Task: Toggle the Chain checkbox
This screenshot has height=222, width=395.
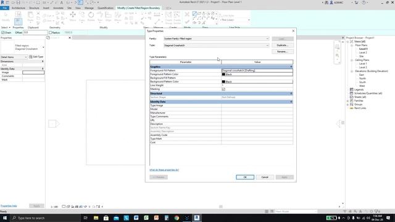Action: [x=3, y=33]
